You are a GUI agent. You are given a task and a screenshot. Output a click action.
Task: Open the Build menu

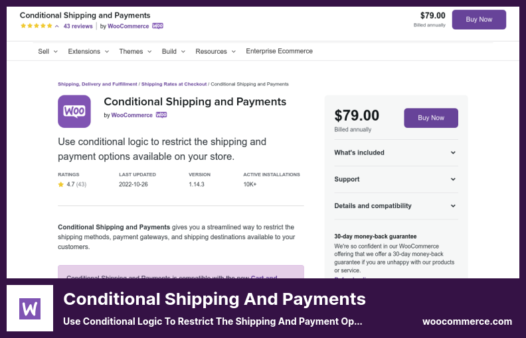(173, 51)
